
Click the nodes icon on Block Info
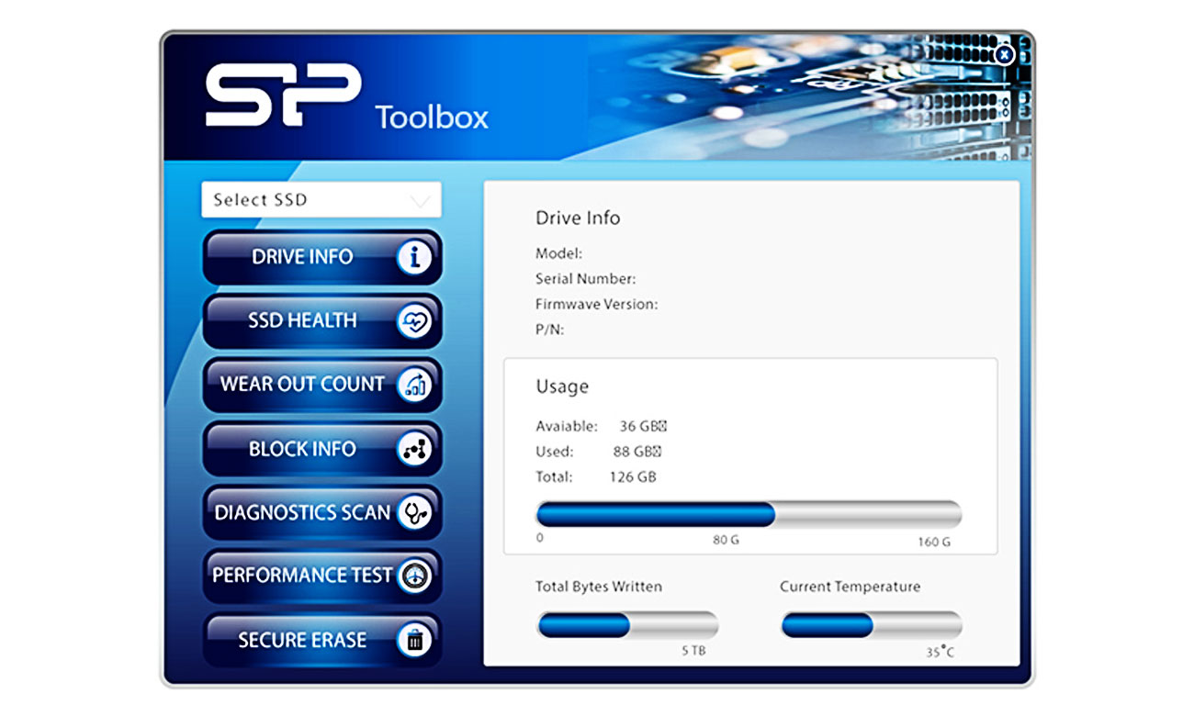[414, 449]
